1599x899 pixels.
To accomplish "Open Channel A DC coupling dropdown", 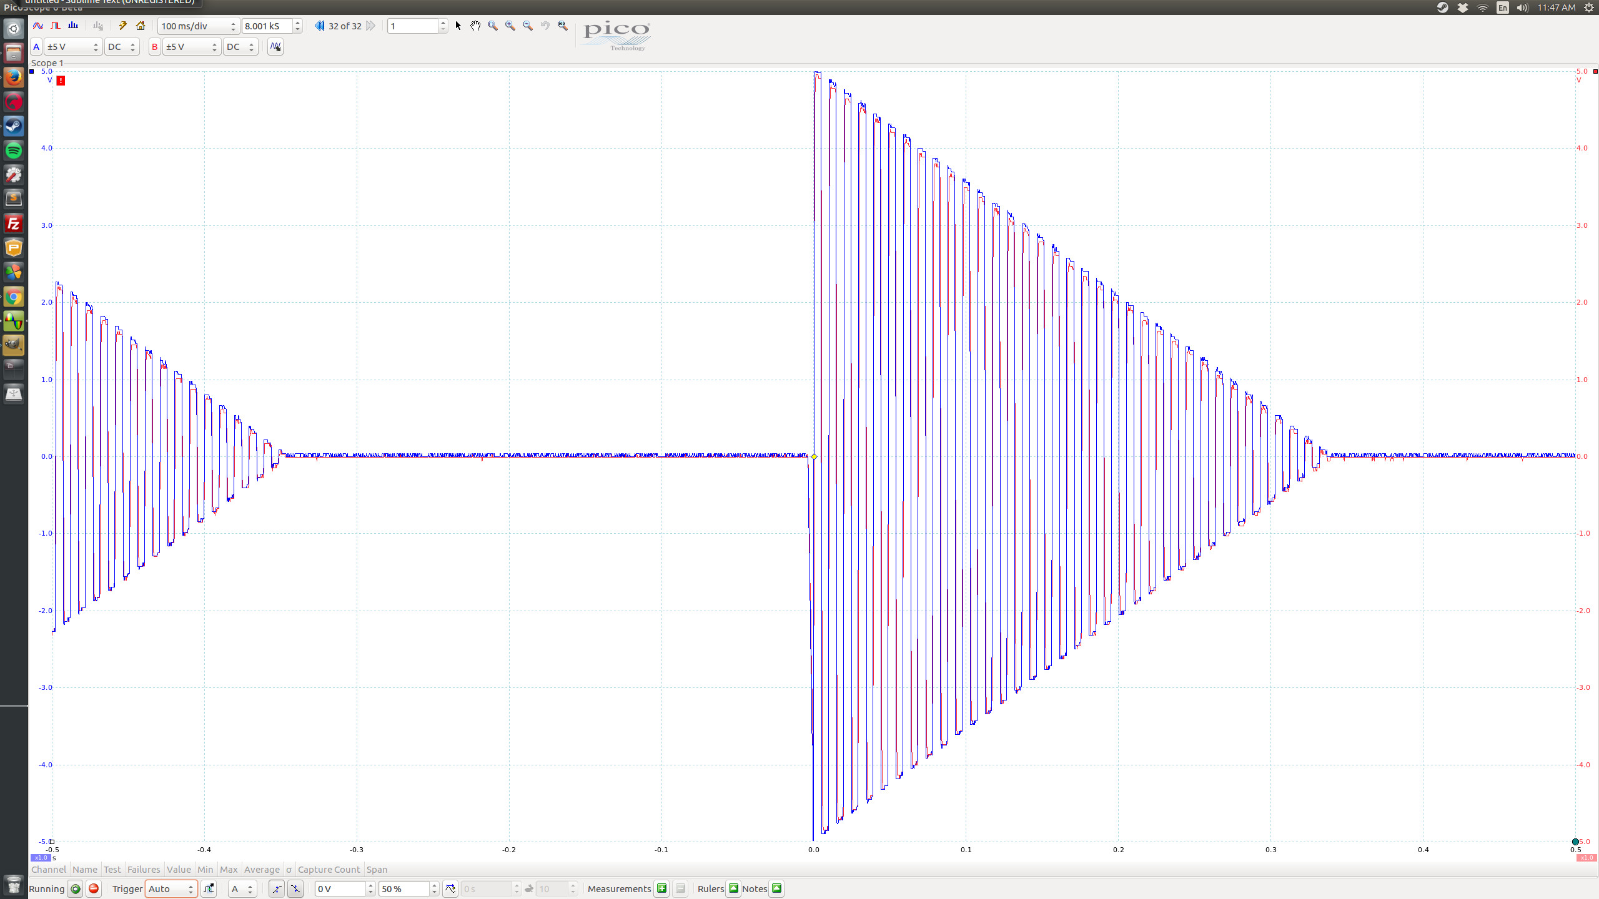I will (121, 47).
